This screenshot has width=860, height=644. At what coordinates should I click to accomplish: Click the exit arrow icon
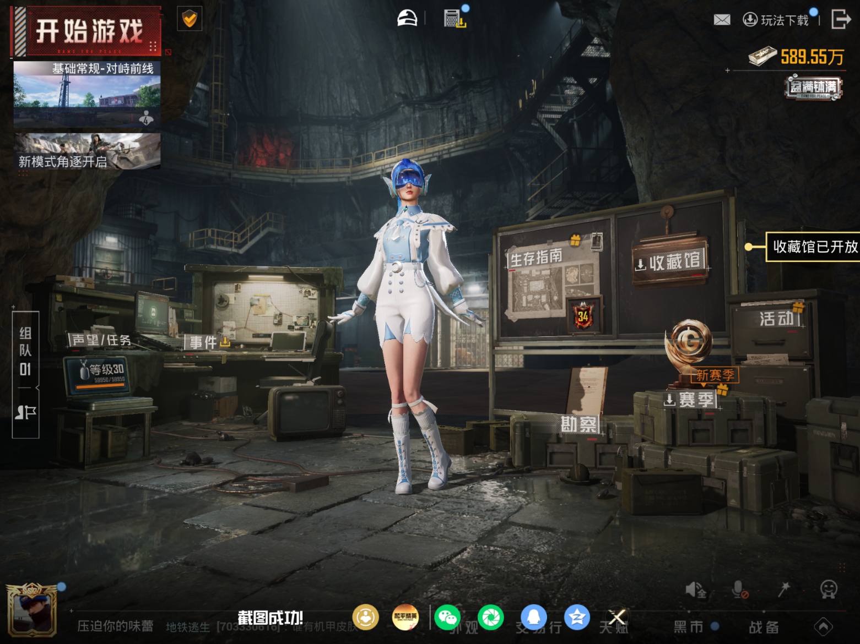tap(840, 19)
